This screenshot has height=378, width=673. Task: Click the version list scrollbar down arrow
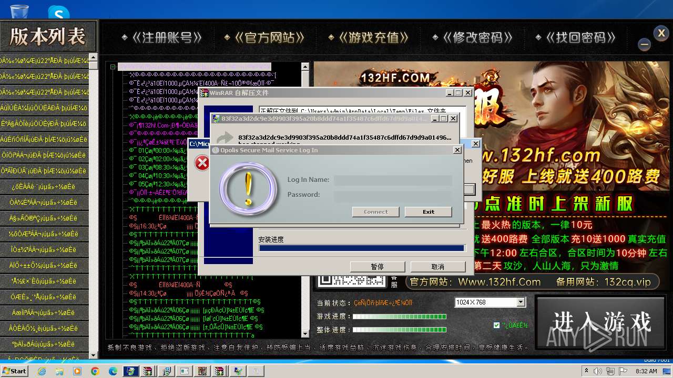(93, 355)
